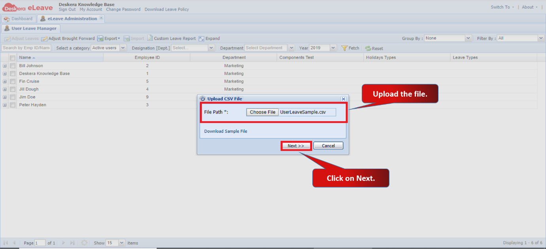Switch to the Dashboard tab
546x249 pixels.
[18, 19]
